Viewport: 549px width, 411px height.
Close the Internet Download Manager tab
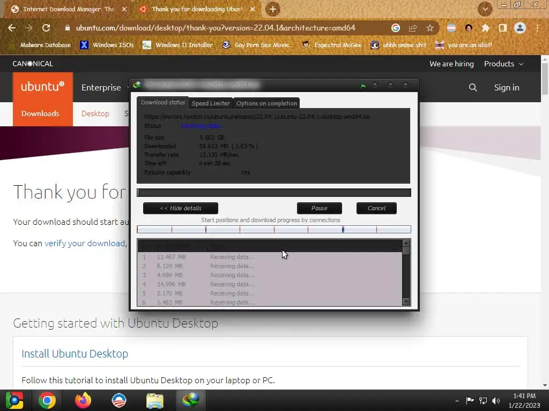124,9
